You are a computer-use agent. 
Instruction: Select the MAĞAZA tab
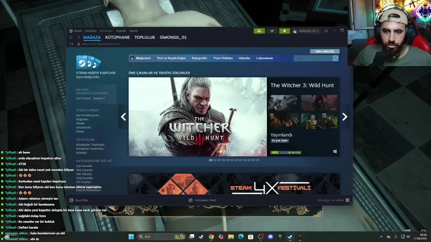click(x=92, y=37)
